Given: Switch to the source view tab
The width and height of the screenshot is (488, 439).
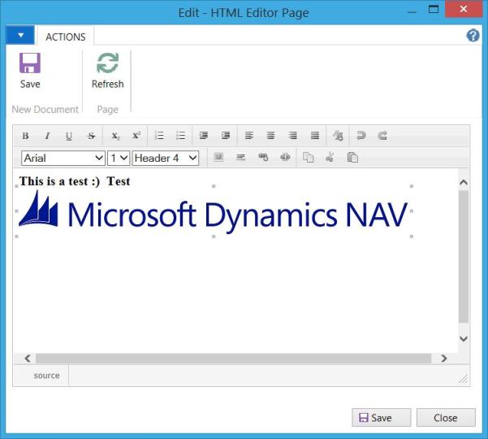Looking at the screenshot, I should click(46, 376).
